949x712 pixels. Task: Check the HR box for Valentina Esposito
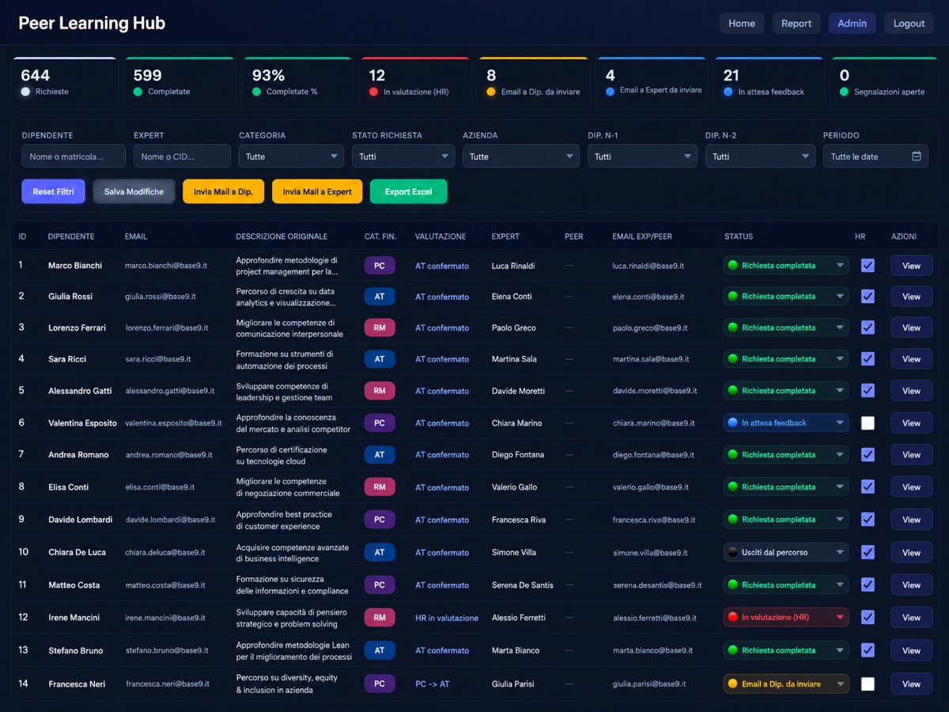(x=868, y=423)
